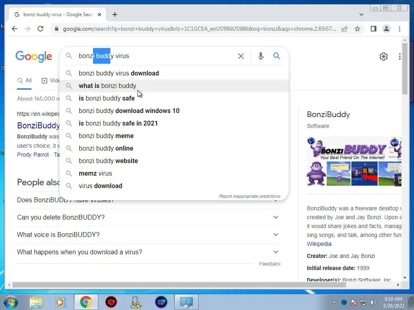Viewport: 414px width, 310px height.
Task: Switch to the All results tab
Action: click(x=24, y=81)
